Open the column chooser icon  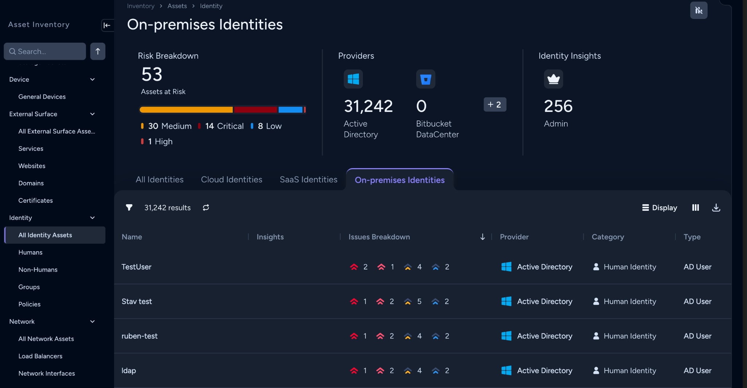click(696, 207)
